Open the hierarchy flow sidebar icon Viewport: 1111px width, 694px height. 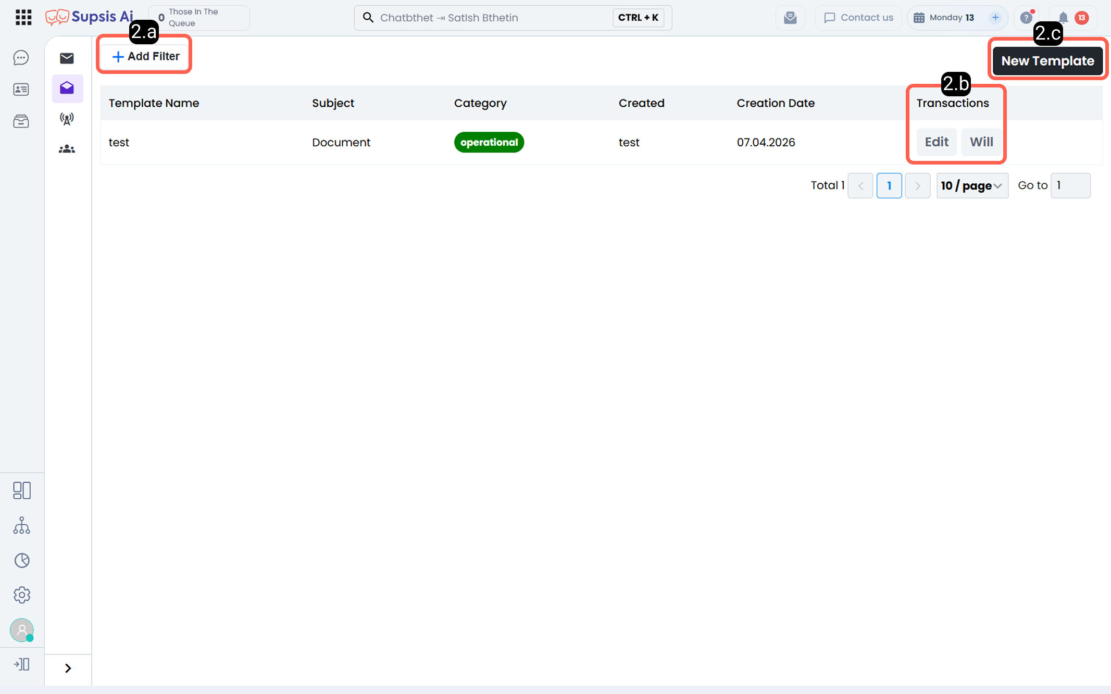(x=22, y=525)
